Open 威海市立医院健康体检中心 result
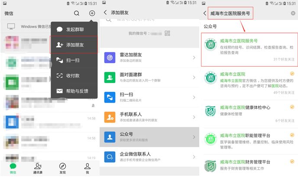This screenshot has width=298, height=177. [x=249, y=114]
